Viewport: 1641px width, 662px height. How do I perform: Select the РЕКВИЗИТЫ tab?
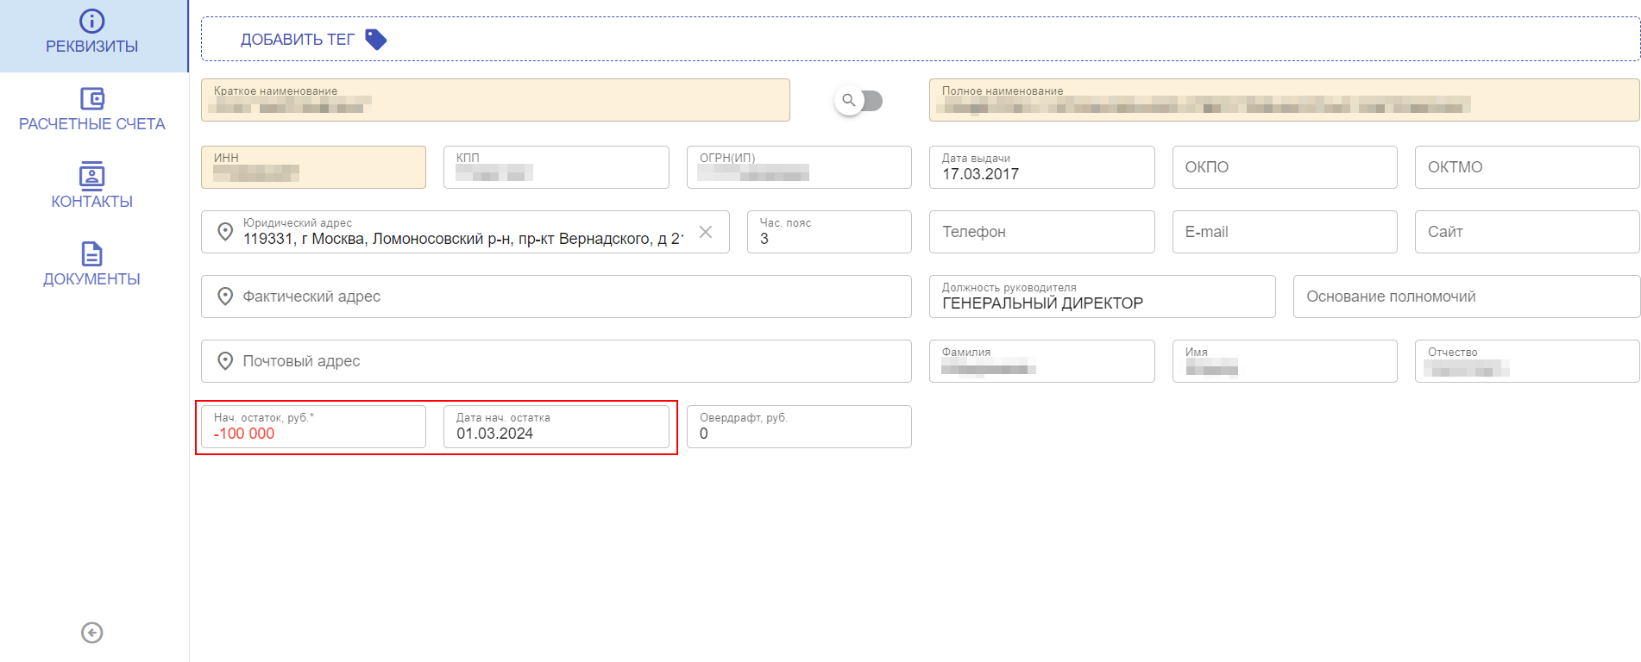92,33
